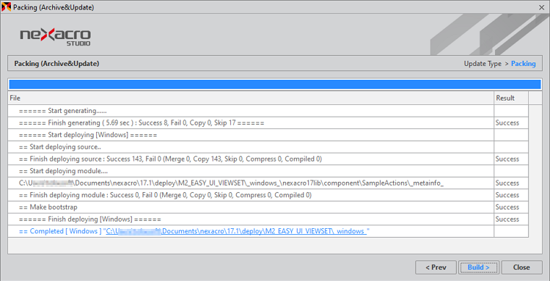
Task: Click the Result column header
Action: [511, 98]
